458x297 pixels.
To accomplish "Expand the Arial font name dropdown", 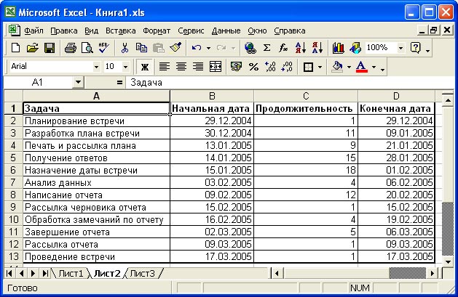I will pos(96,67).
